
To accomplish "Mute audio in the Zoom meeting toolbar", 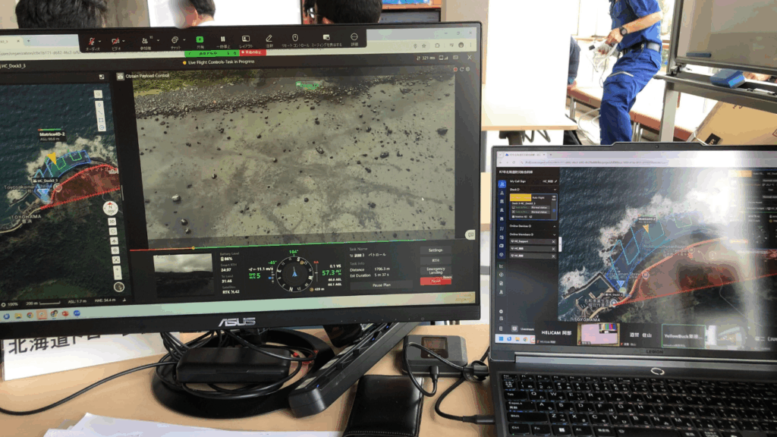I will pyautogui.click(x=91, y=42).
